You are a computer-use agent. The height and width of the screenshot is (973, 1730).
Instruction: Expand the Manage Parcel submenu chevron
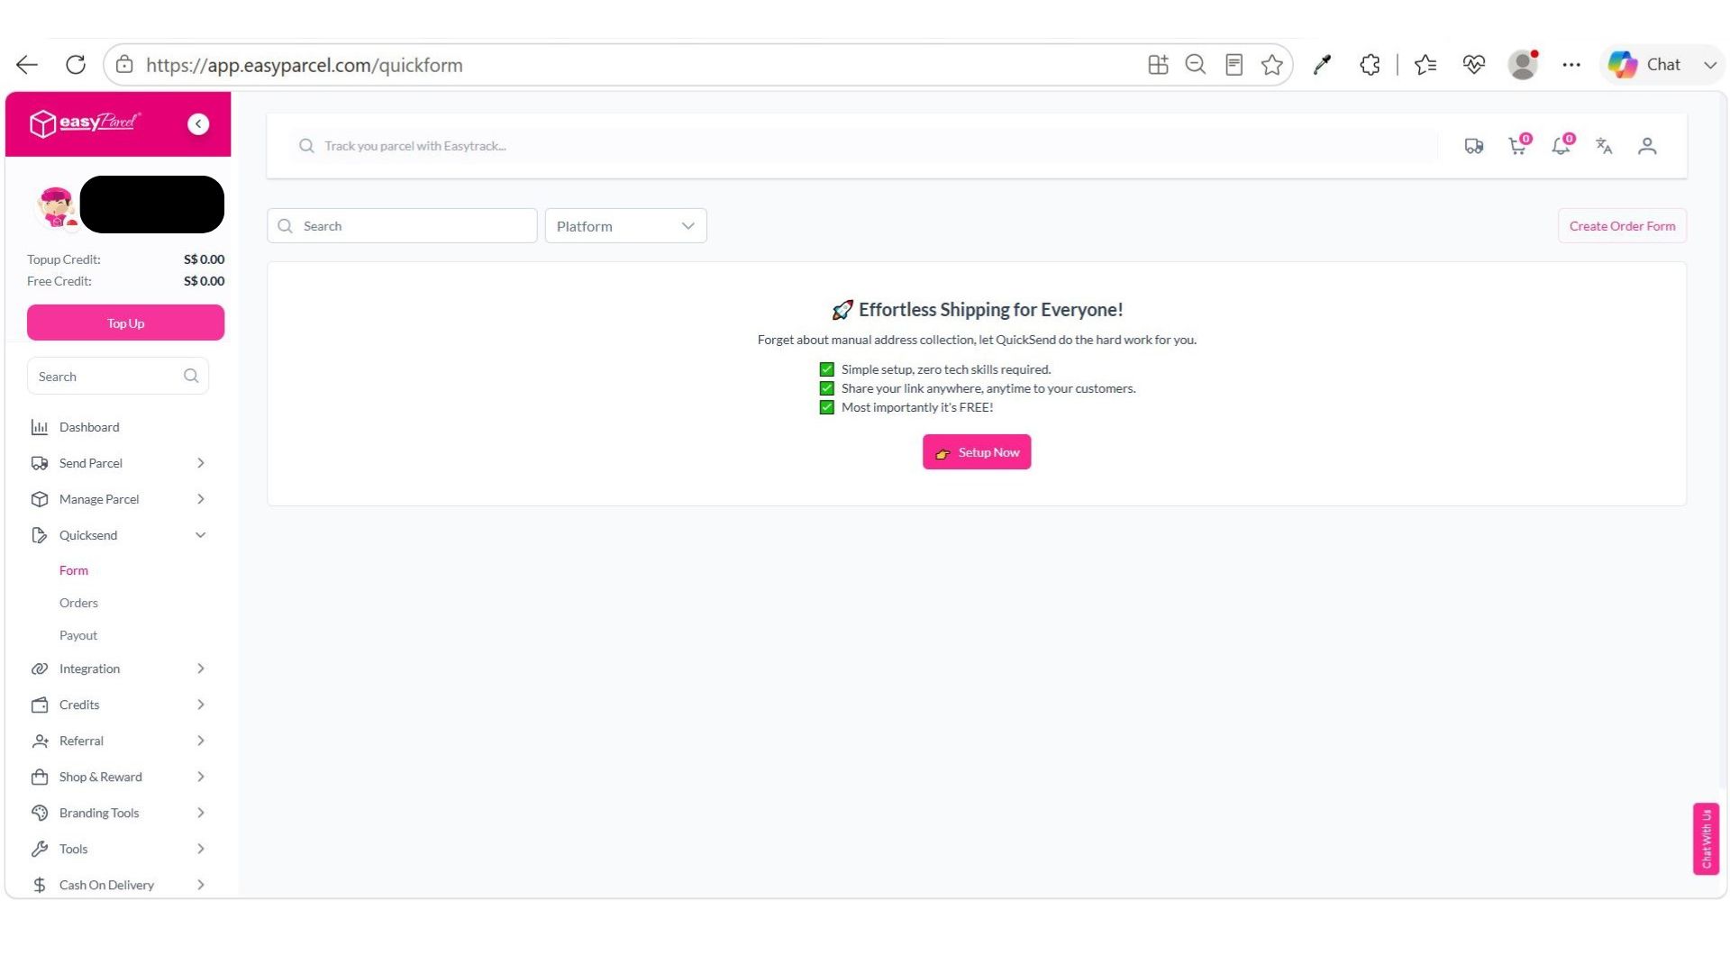click(201, 499)
